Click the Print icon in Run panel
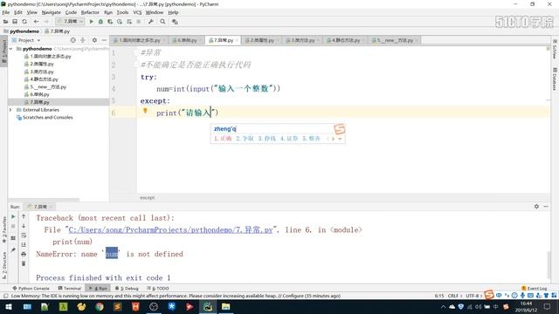 tap(24, 254)
